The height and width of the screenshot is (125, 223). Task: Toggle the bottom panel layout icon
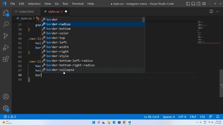pos(193,4)
